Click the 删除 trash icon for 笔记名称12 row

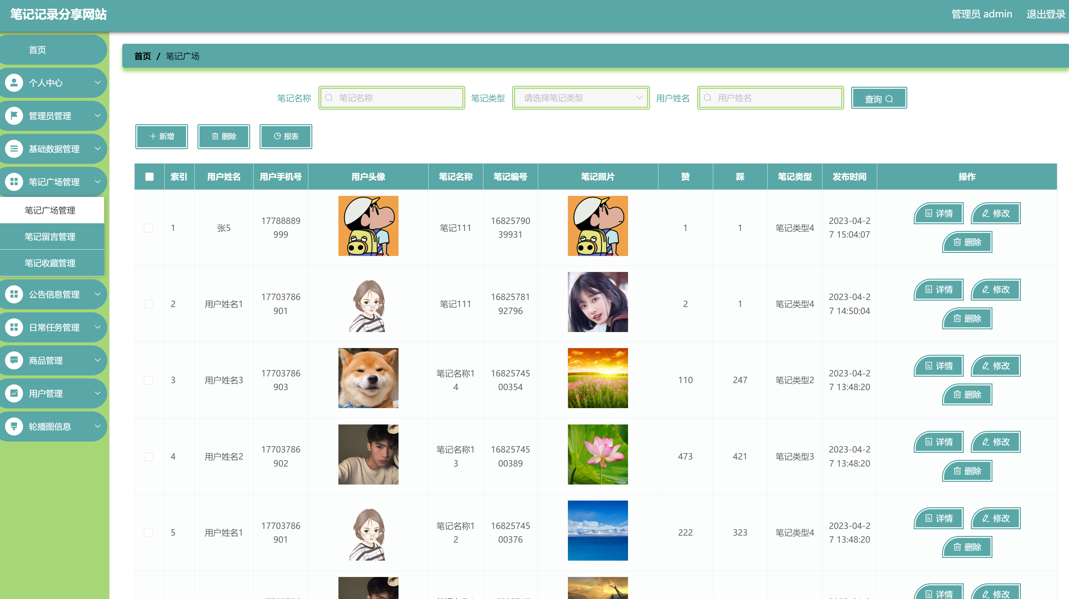[957, 547]
